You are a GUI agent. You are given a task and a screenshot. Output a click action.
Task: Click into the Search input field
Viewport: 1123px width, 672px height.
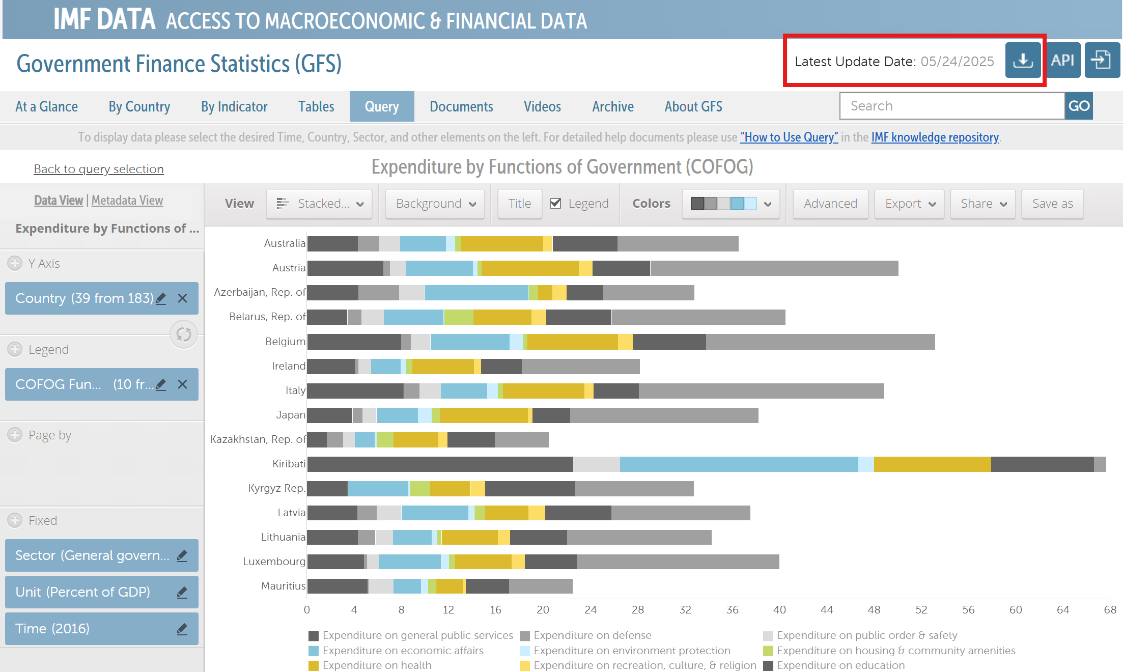[x=951, y=106]
